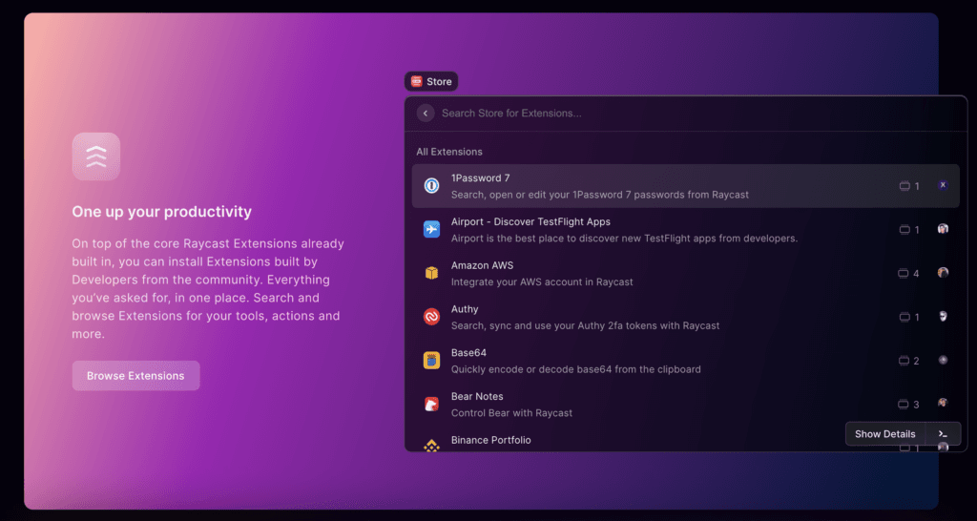Screen dimensions: 977x521
Task: Click the Show Details button
Action: pyautogui.click(x=885, y=434)
